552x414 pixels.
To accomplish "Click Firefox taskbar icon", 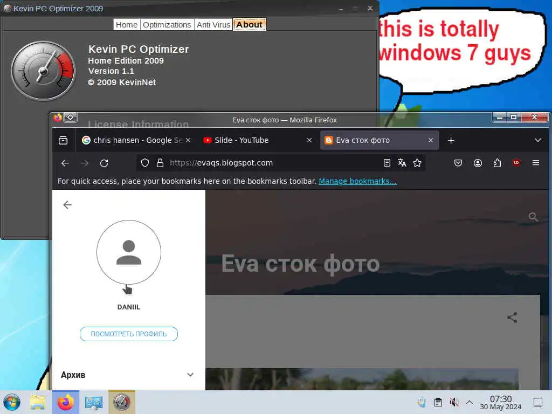I will [x=65, y=402].
